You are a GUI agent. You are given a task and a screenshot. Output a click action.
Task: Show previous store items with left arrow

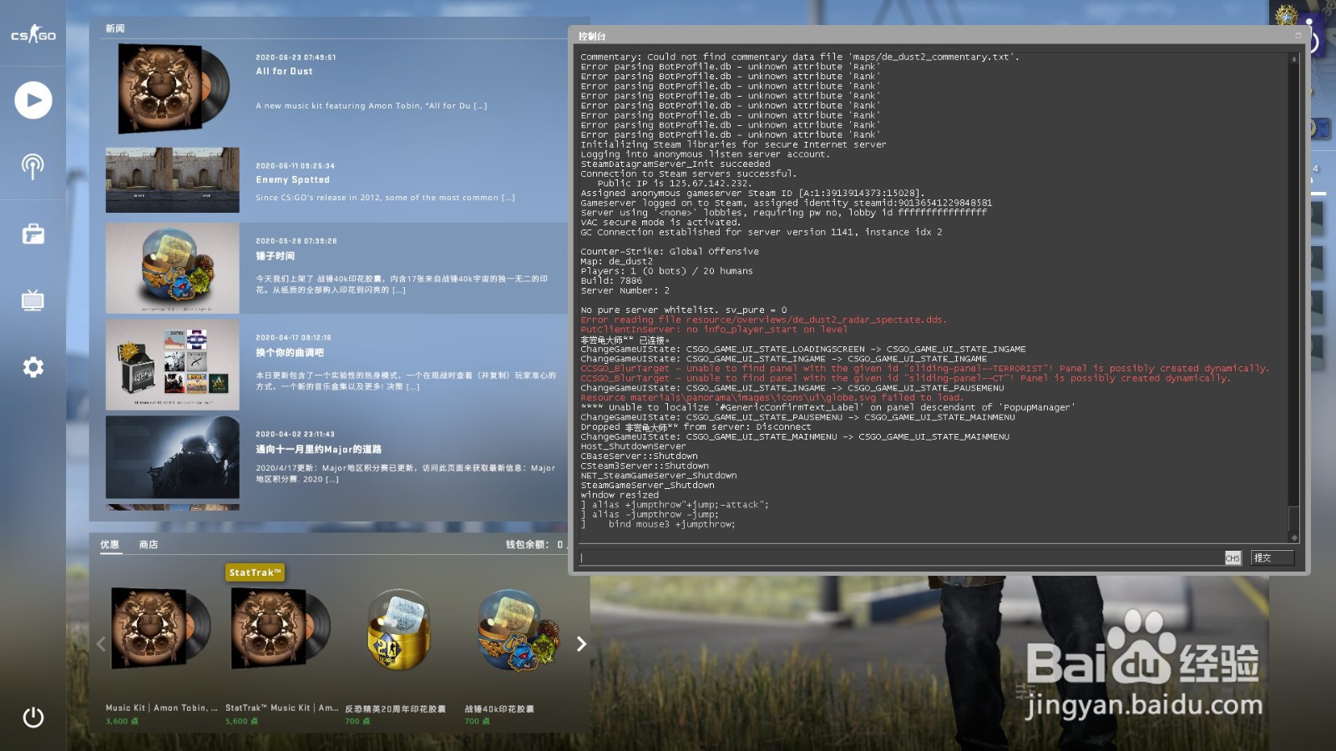[x=101, y=643]
